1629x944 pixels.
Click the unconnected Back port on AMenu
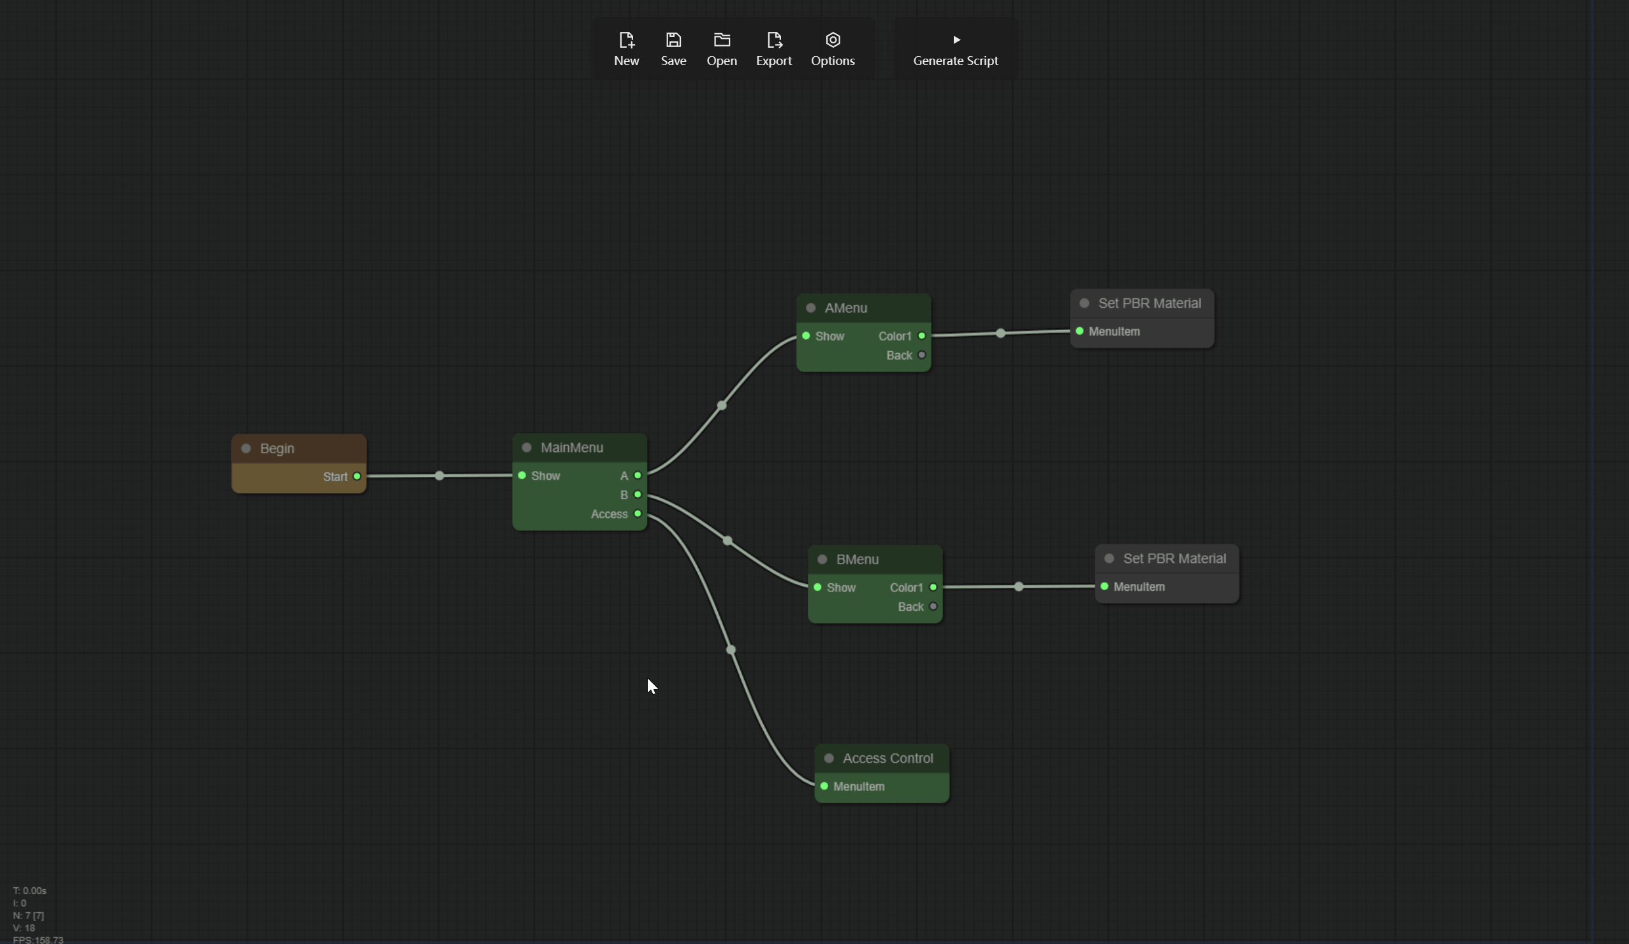click(x=922, y=355)
